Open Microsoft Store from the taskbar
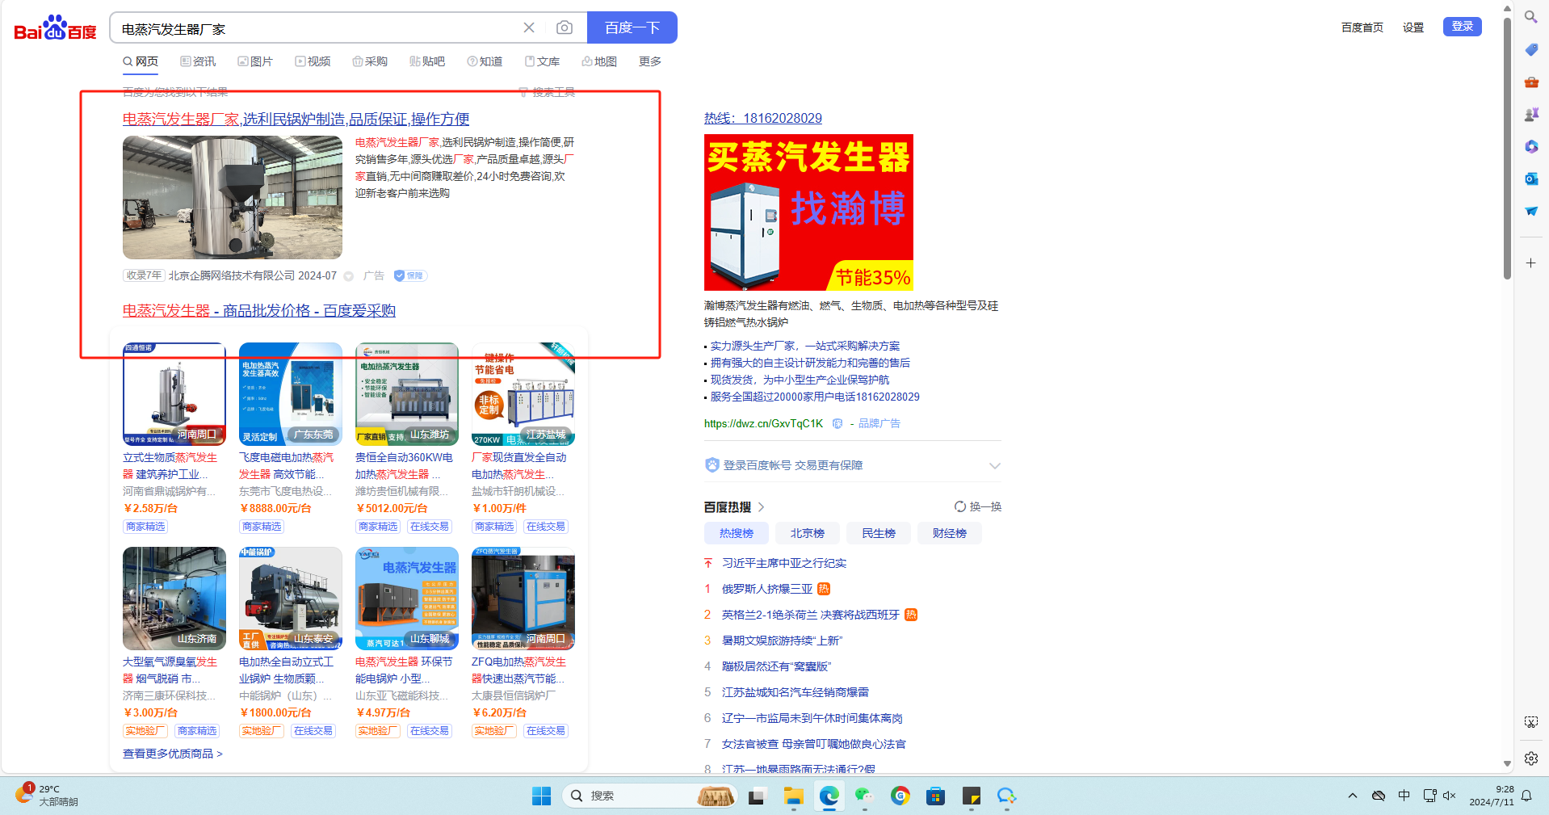 pyautogui.click(x=936, y=796)
